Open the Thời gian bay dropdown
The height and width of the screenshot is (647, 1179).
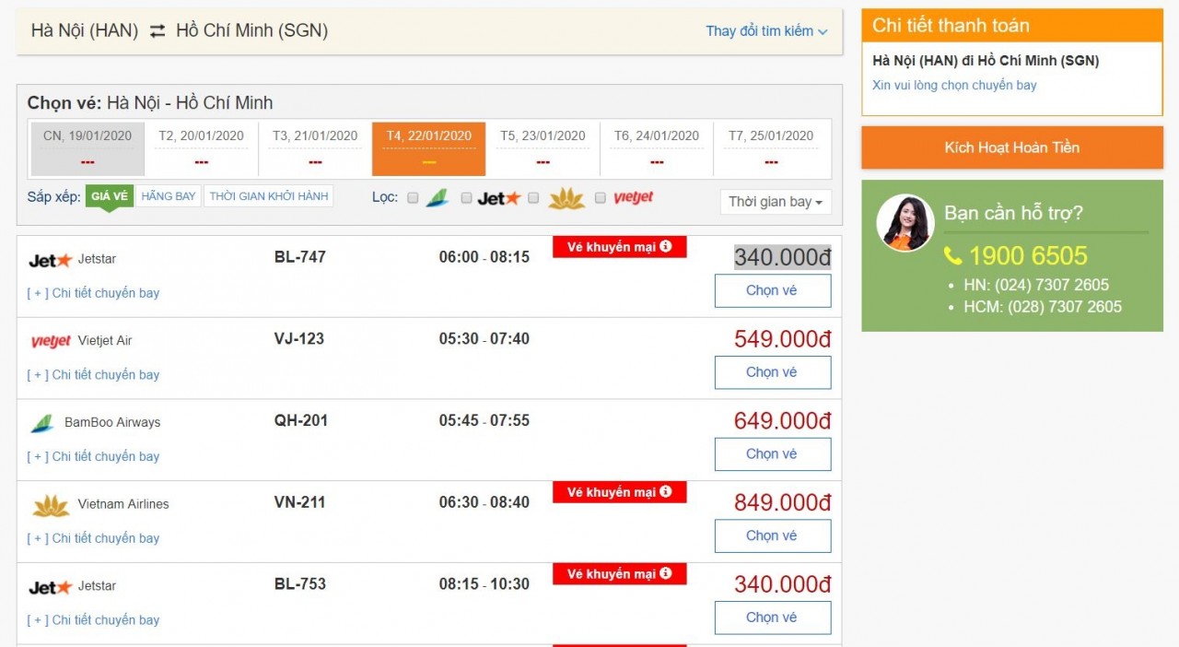point(776,202)
